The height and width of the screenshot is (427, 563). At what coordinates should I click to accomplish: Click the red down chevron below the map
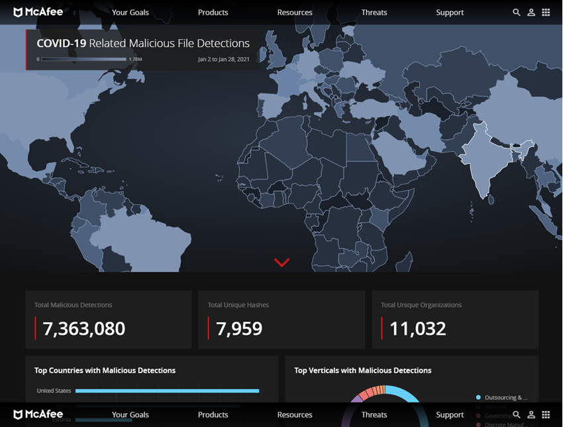coord(281,263)
